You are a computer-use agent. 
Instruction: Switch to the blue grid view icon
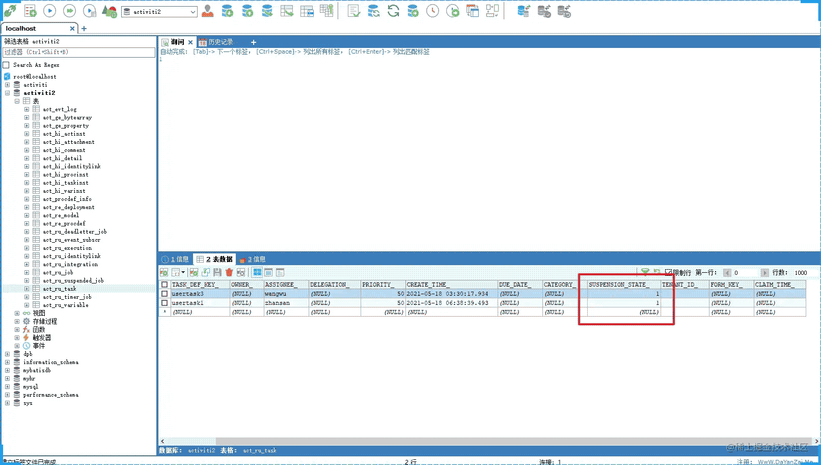(x=257, y=273)
